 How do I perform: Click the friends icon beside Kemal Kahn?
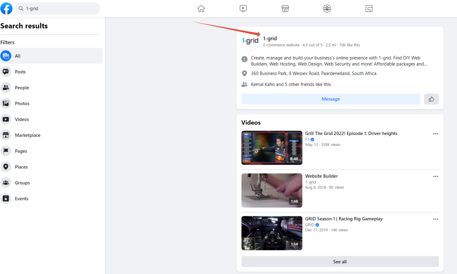click(x=244, y=84)
